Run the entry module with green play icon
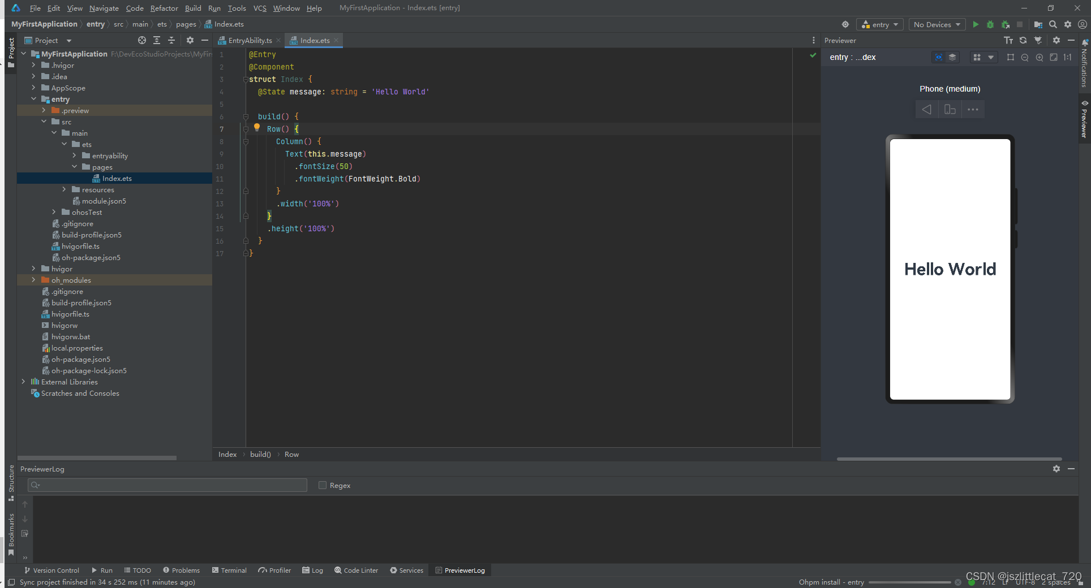 (976, 24)
